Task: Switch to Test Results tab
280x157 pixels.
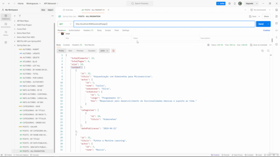Action: tap(89, 45)
